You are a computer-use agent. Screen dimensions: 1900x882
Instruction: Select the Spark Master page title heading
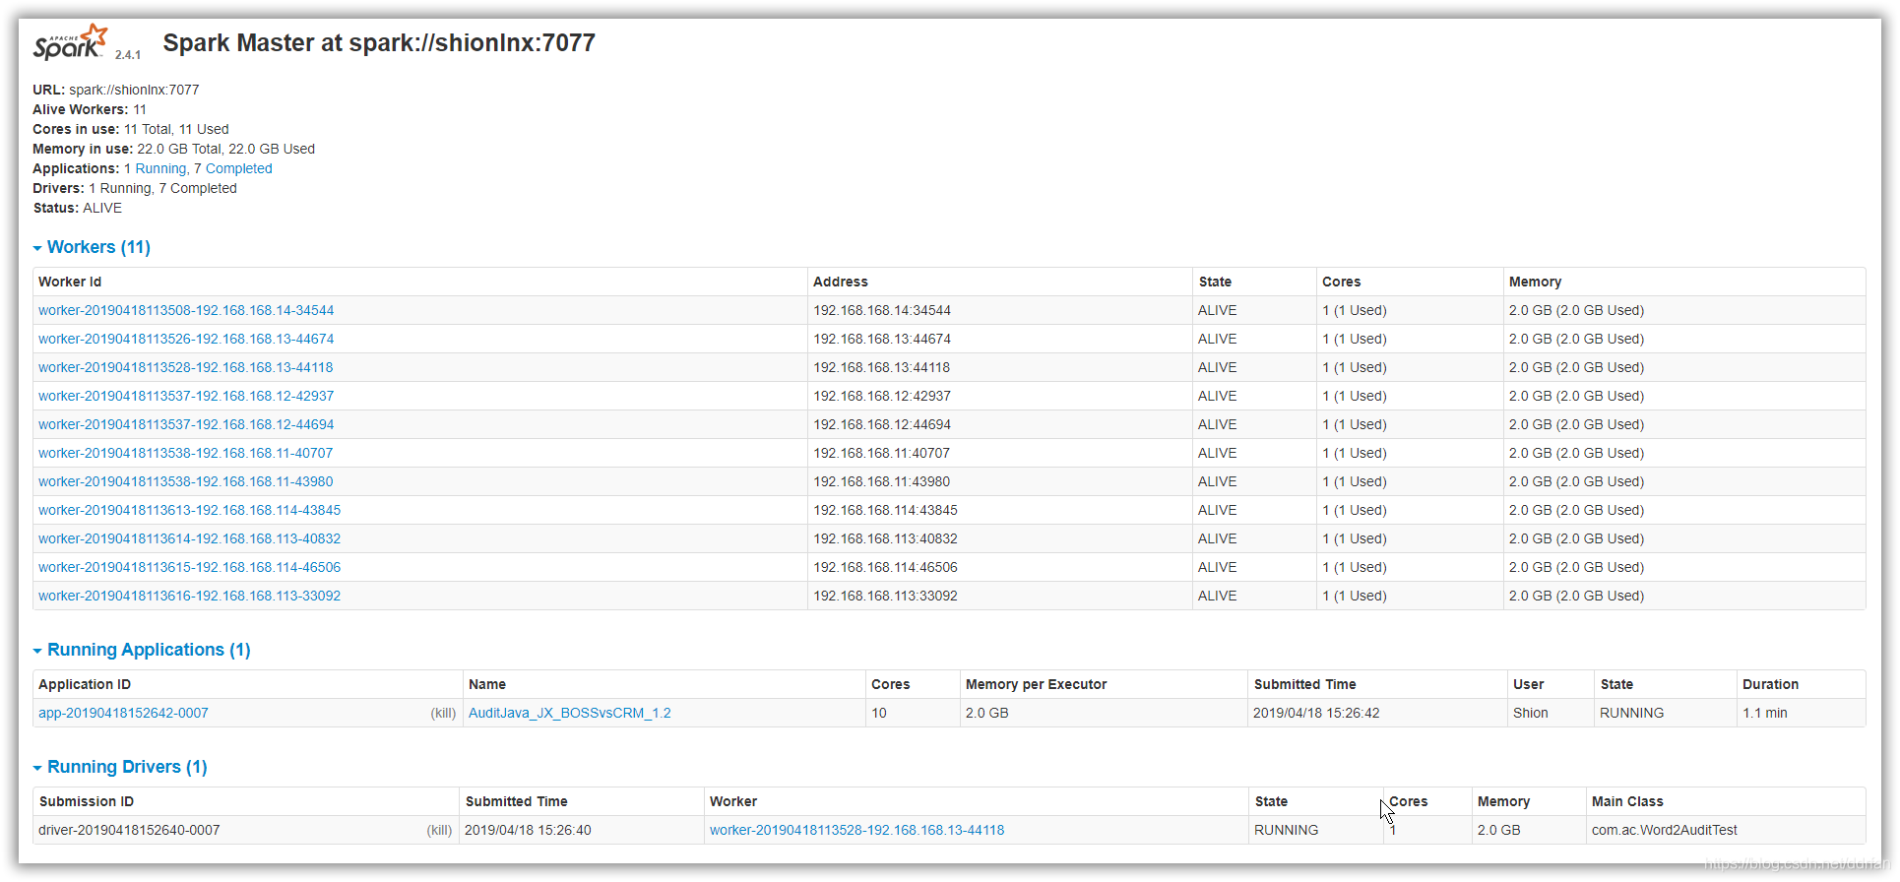(x=379, y=43)
